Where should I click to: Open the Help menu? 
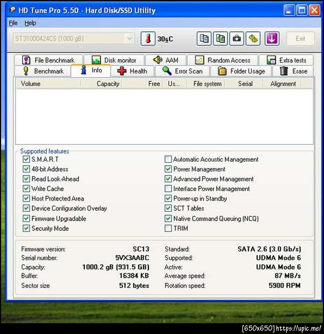coord(30,23)
